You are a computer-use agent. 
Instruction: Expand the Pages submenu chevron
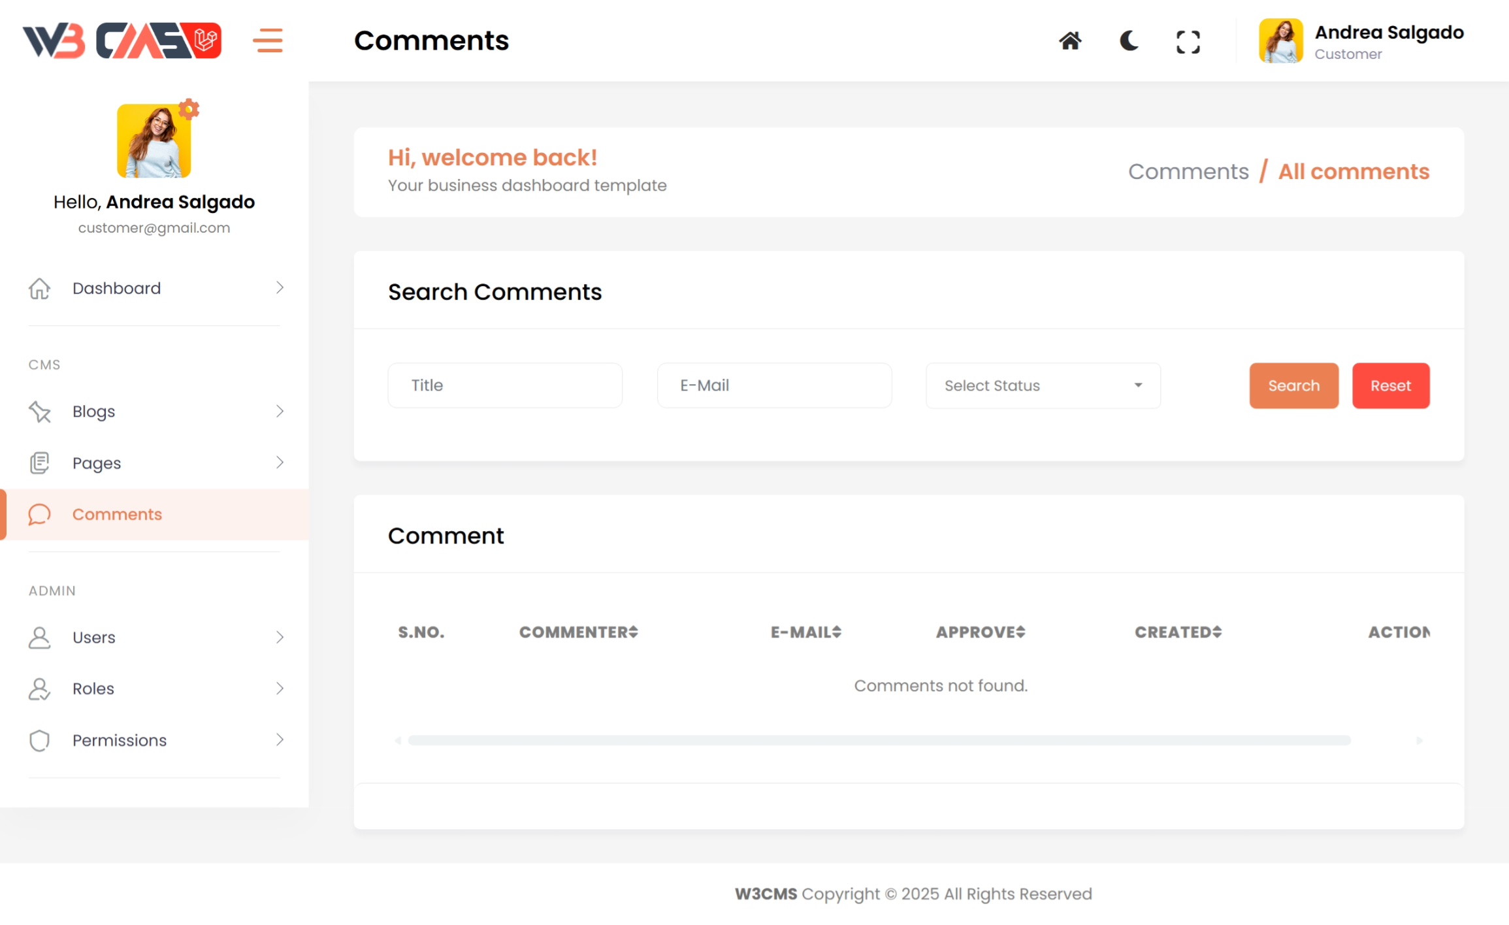280,462
